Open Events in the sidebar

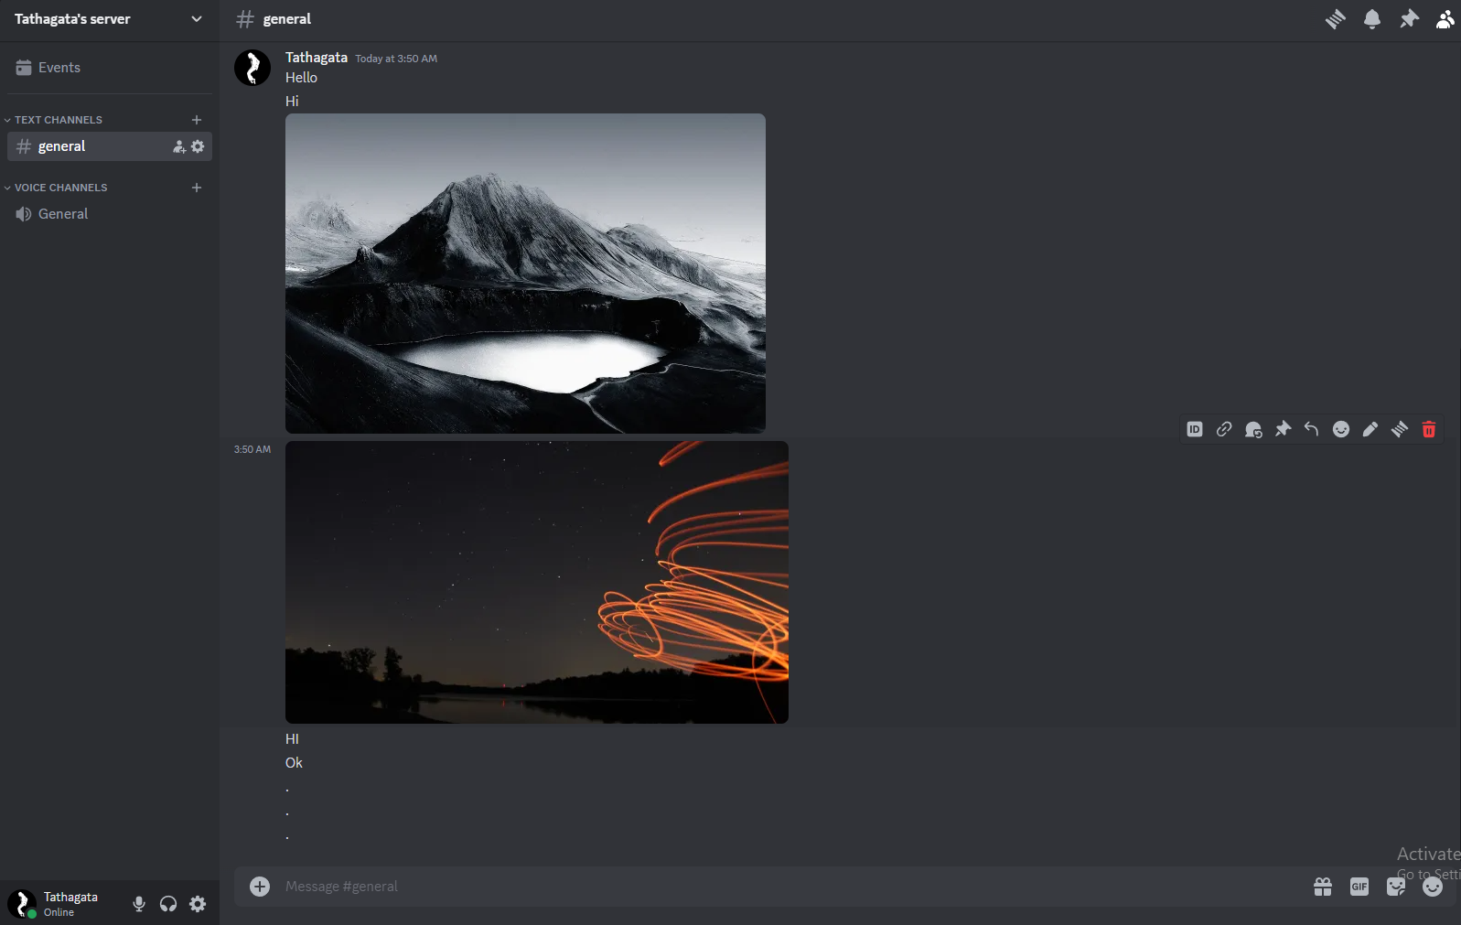pyautogui.click(x=110, y=68)
